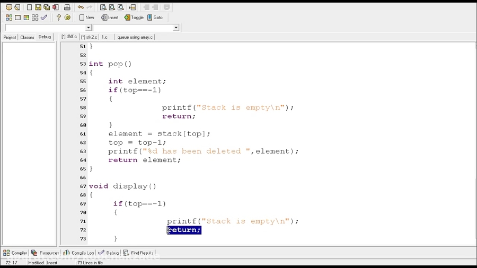Click the second brown project toolbar icon

[17, 7]
